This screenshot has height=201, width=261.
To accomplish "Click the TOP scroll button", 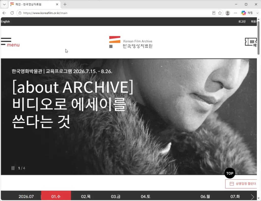I will (230, 173).
